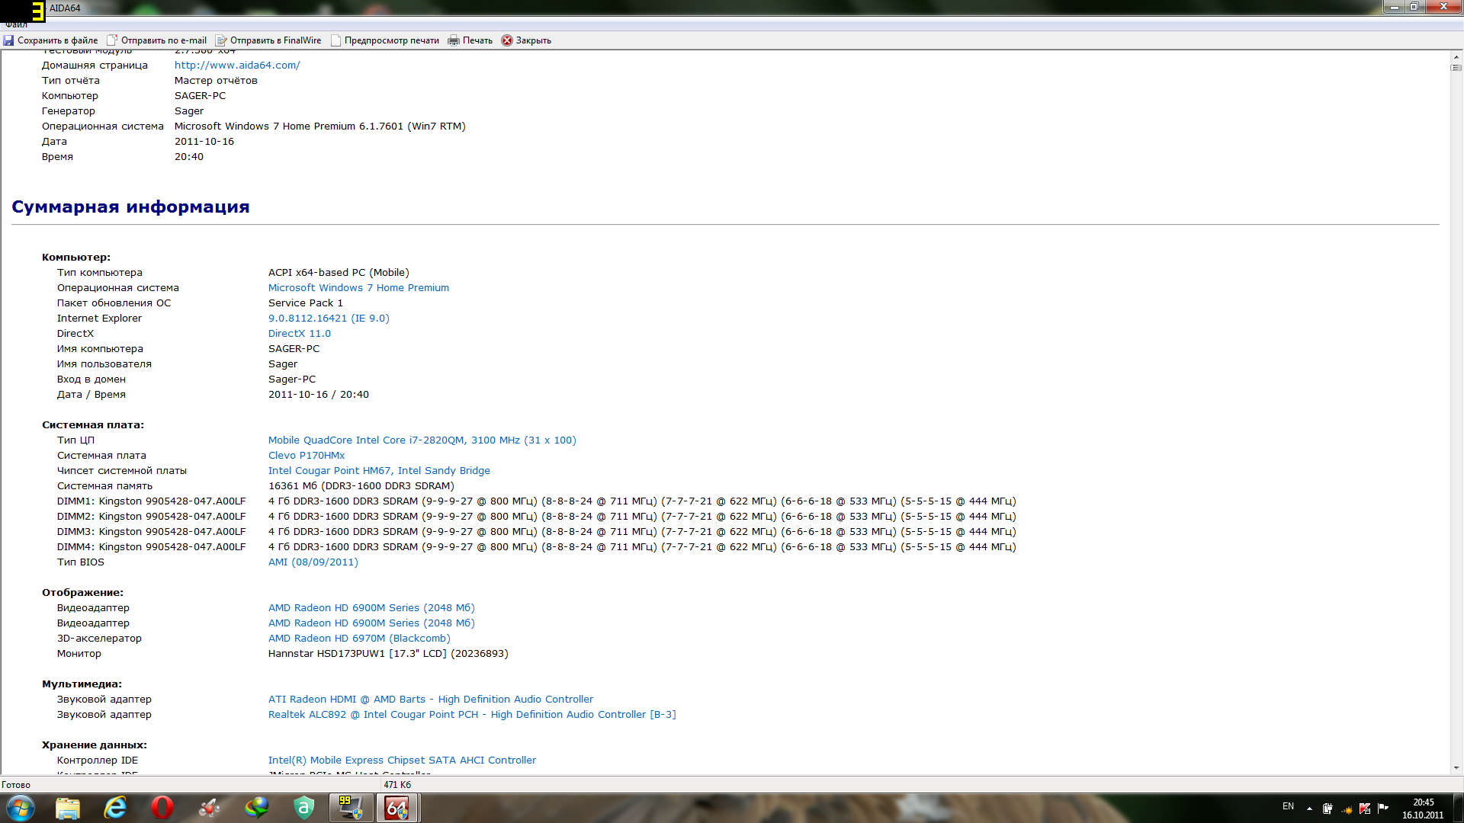This screenshot has height=823, width=1464.
Task: Open Intel Cougar Point HM67 chipset link
Action: [379, 471]
